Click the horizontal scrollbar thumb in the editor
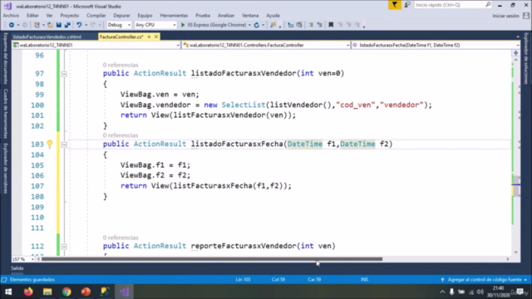 [212, 259]
